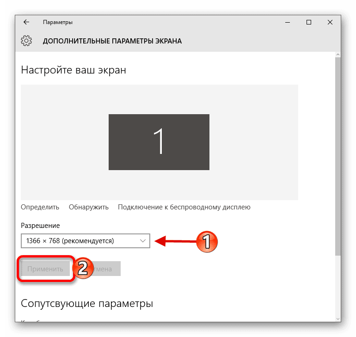Screen dimensions: 356x337
Task: Click the vertical scrollbar thumb
Action: pos(338,156)
